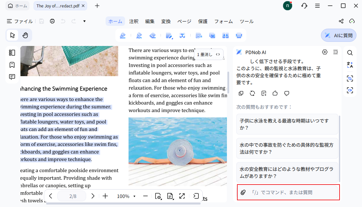Open the AI translation tool
The width and height of the screenshot is (362, 207).
click(x=350, y=65)
